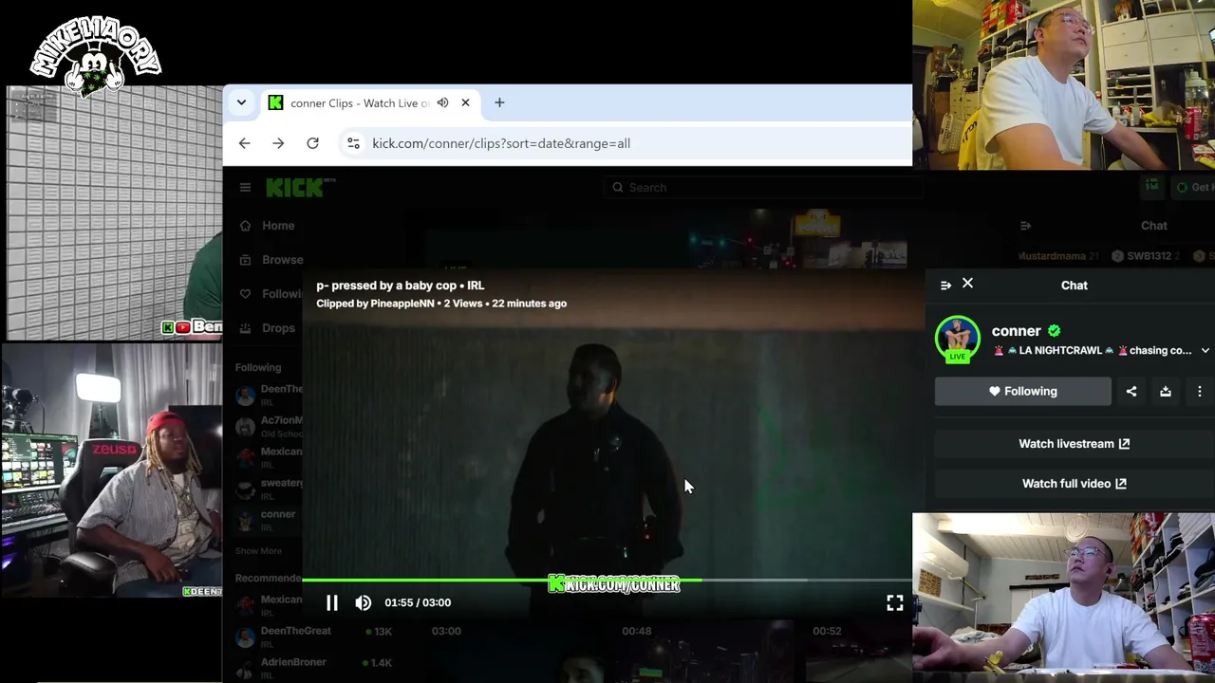
Task: Close the conner Clips tab
Action: click(x=465, y=102)
